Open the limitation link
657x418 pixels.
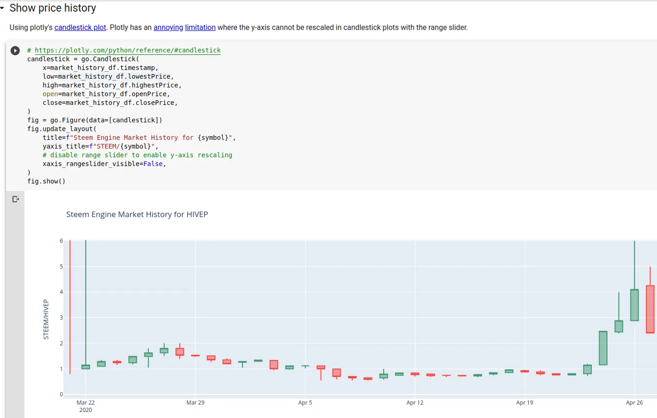tap(200, 27)
